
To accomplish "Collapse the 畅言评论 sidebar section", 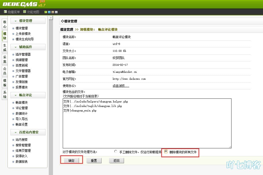I will click(x=15, y=95).
